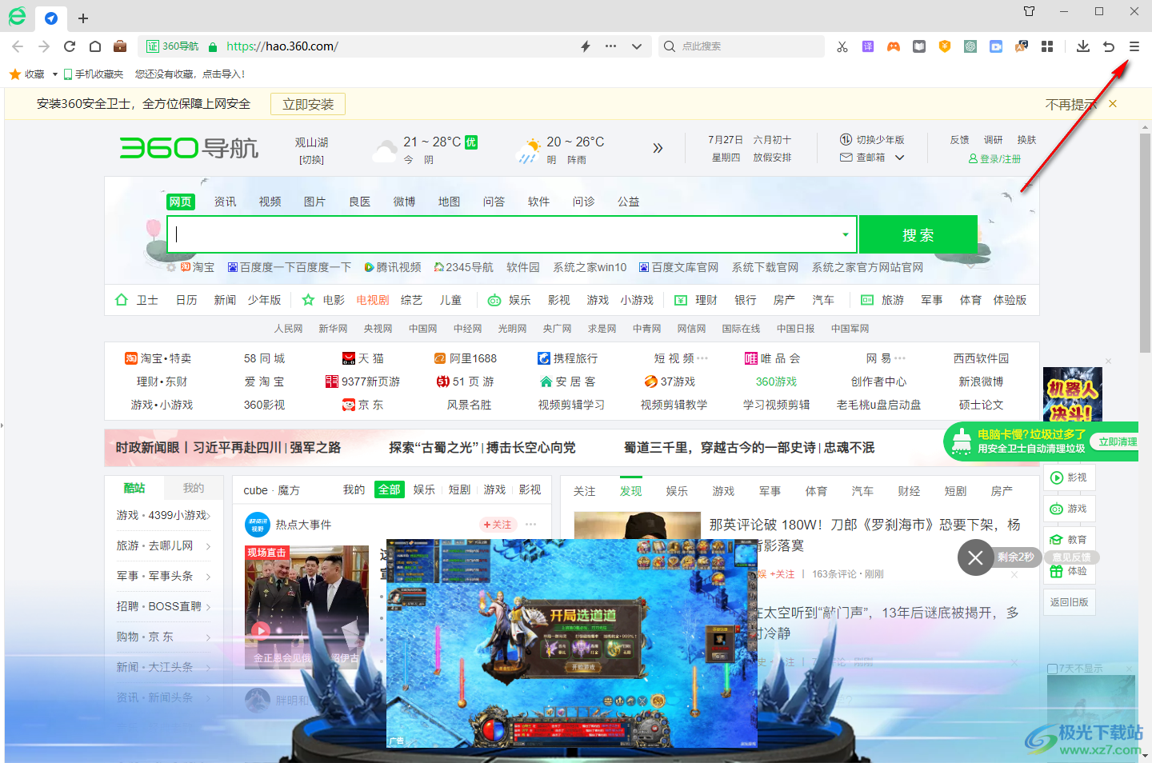Image resolution: width=1152 pixels, height=763 pixels.
Task: Open 电视剧 category link
Action: pos(373,300)
